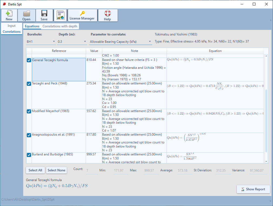Toggle Anagnostopoulos et al. (1991) checkbox

pos(29,135)
